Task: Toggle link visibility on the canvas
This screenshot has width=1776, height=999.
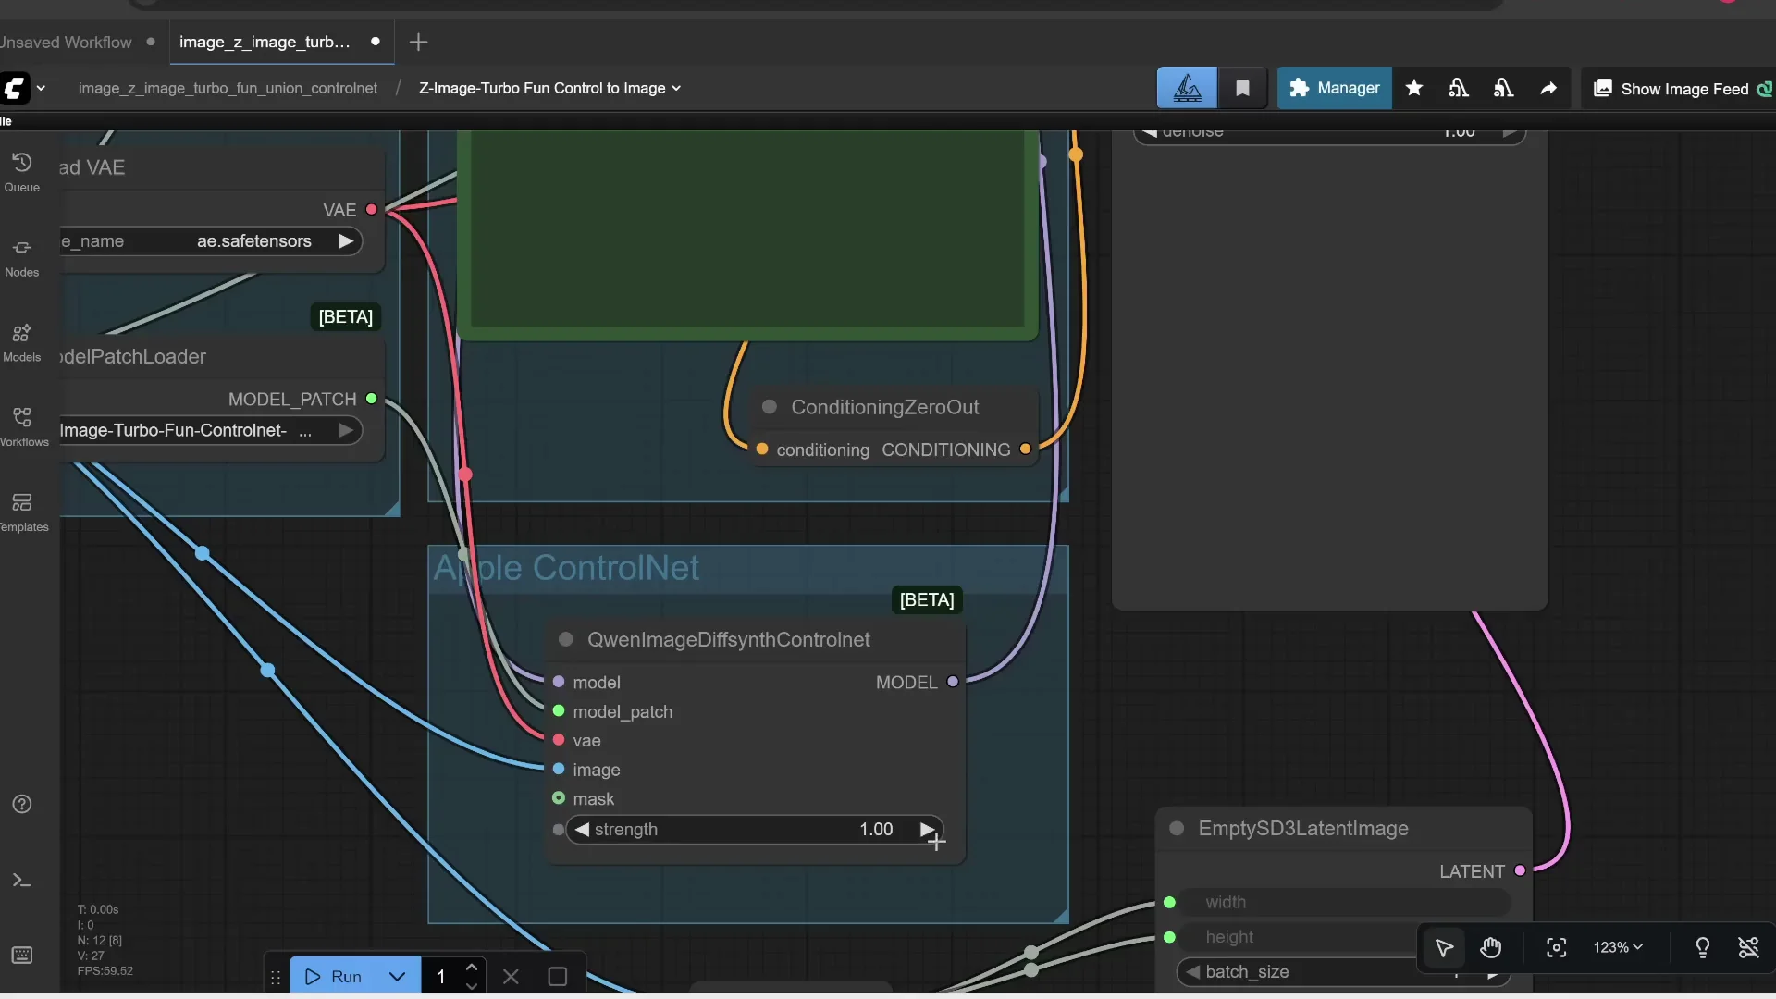Action: (1750, 948)
